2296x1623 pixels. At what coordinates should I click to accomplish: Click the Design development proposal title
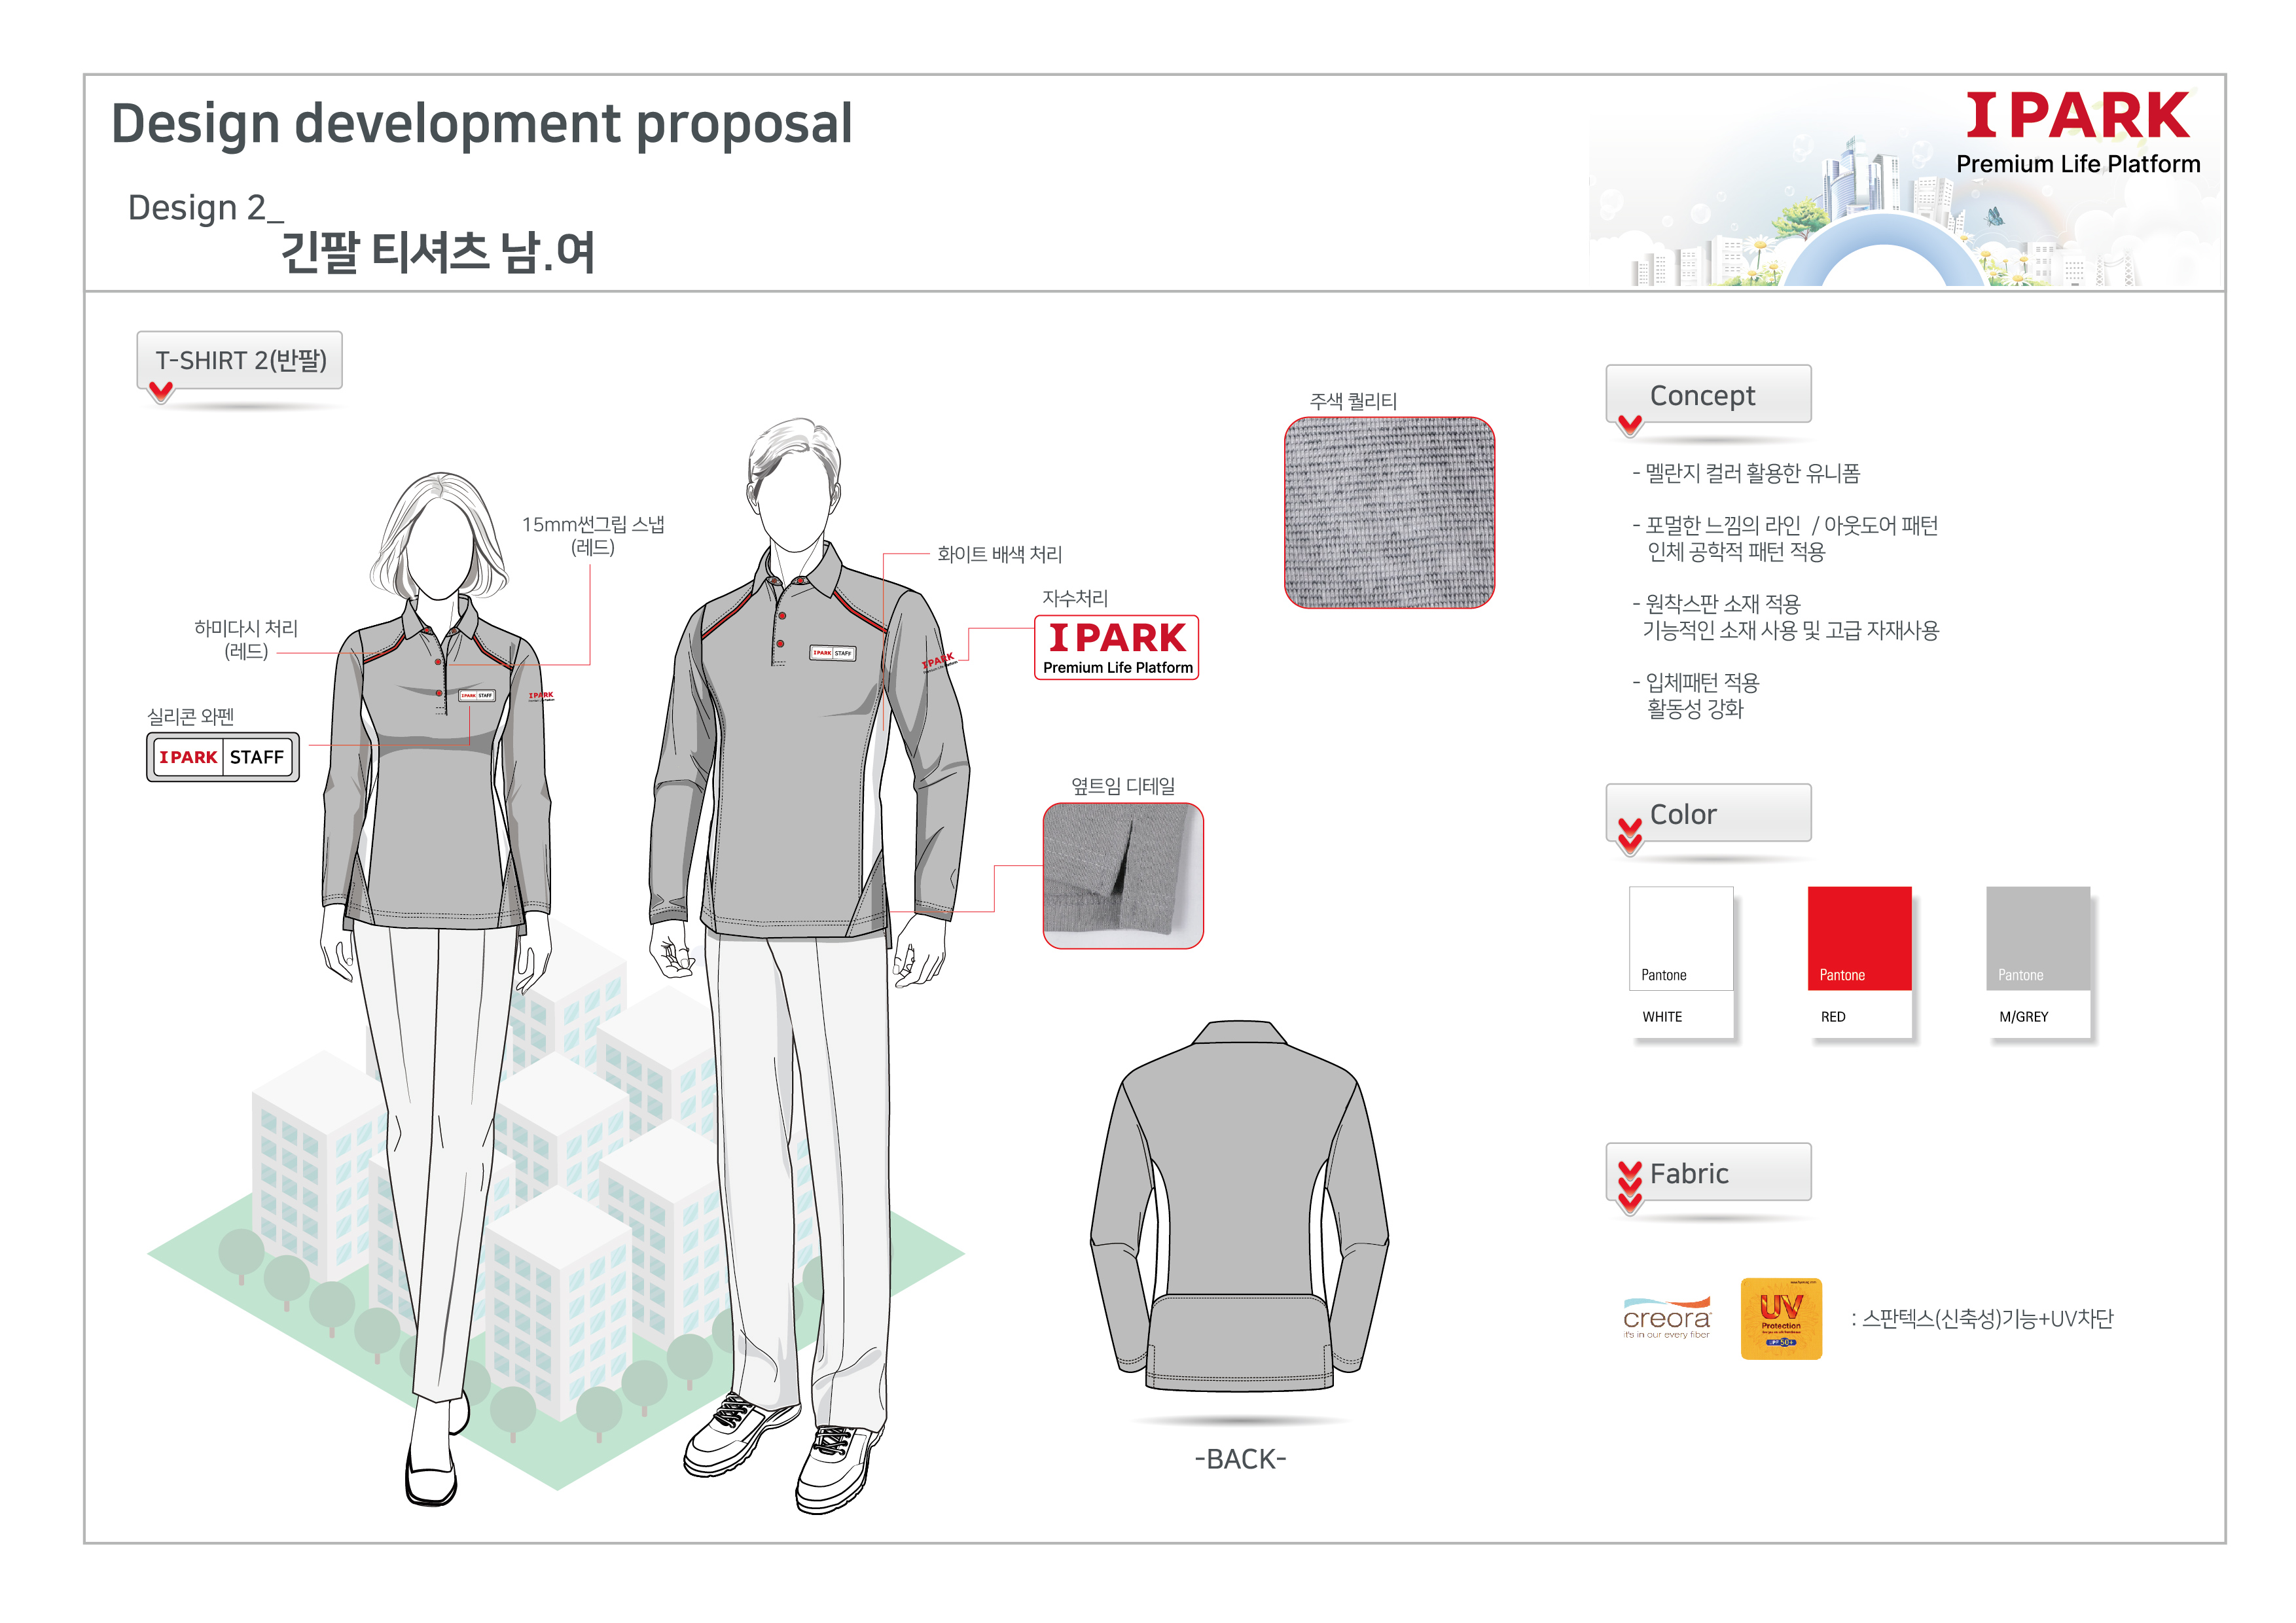481,123
